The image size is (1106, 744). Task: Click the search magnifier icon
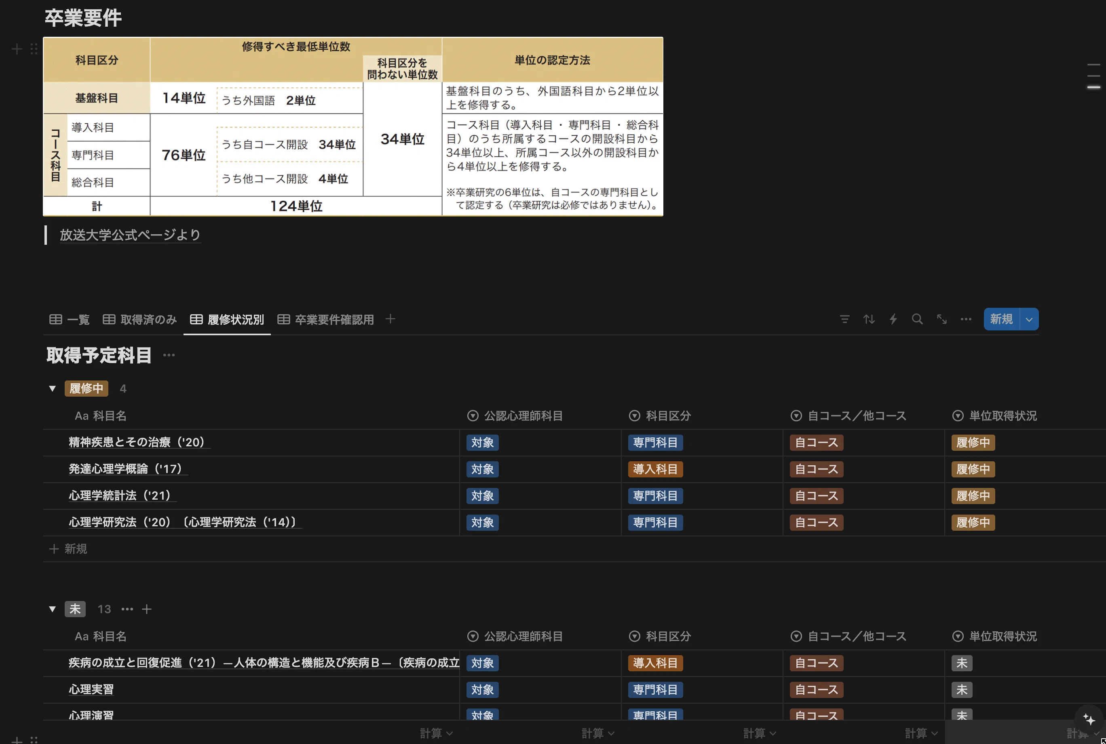[917, 319]
